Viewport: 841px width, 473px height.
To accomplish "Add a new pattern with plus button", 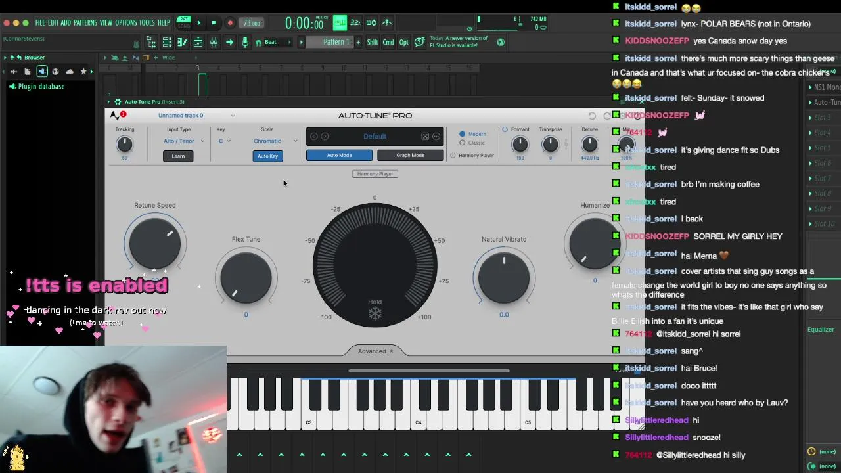I will 358,42.
